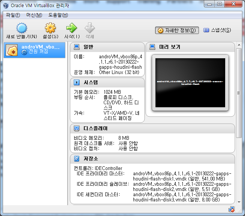The image size is (245, 216).
Task: Open General (일반) section header link
Action: (x=88, y=47)
